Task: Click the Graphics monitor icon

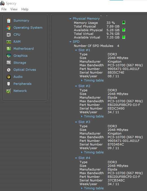Action: [9, 56]
